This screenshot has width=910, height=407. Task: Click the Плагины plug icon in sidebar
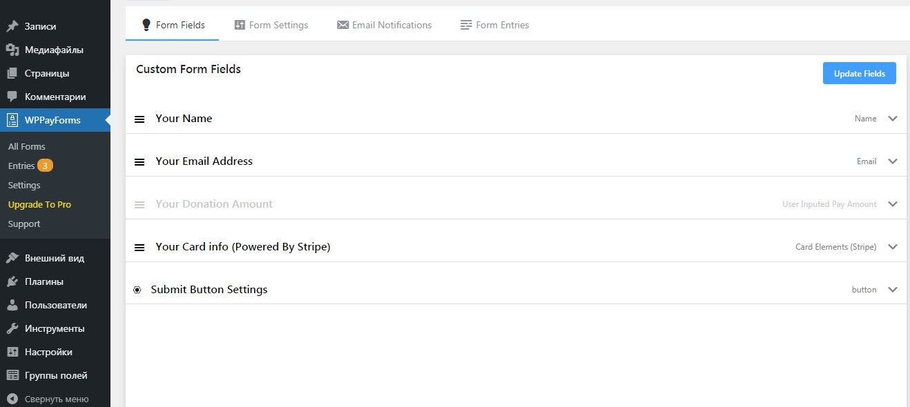click(x=12, y=281)
